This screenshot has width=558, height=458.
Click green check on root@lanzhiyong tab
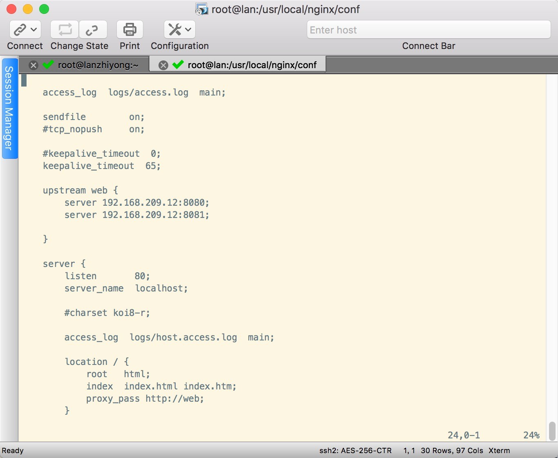click(48, 64)
